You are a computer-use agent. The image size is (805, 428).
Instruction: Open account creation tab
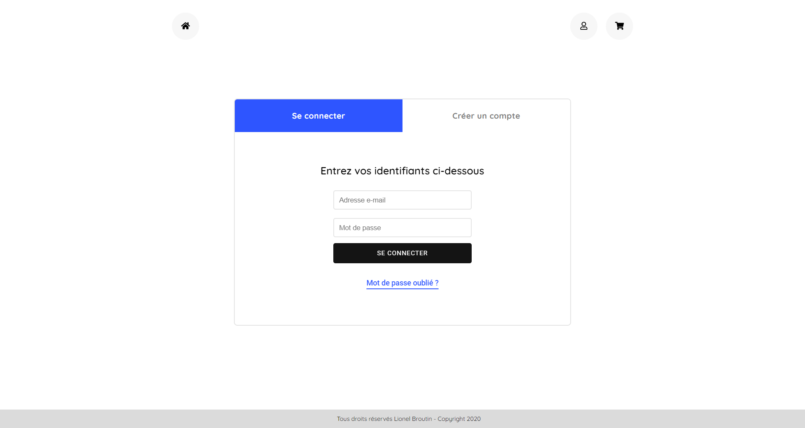[486, 116]
